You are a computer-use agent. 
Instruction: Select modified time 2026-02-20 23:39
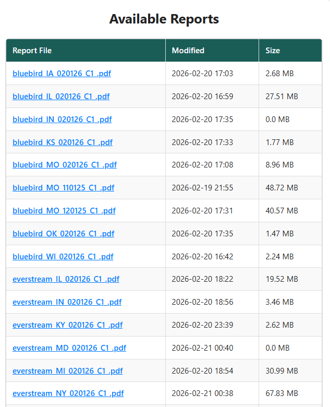pos(202,325)
